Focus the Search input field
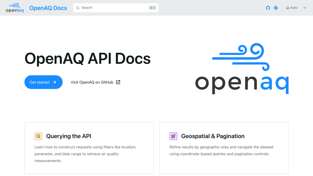 click(x=116, y=8)
